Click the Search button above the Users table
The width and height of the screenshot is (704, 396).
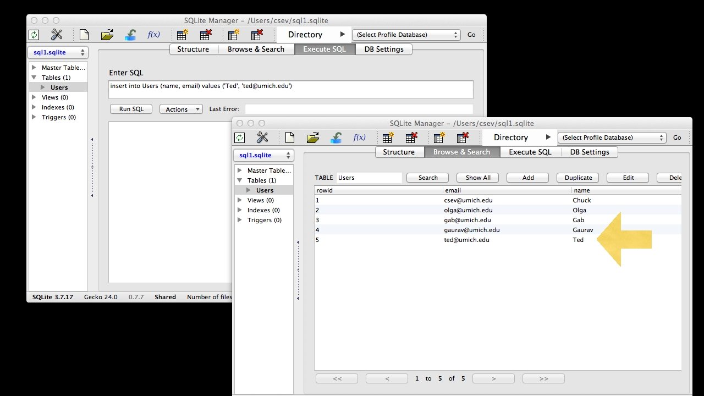click(428, 178)
